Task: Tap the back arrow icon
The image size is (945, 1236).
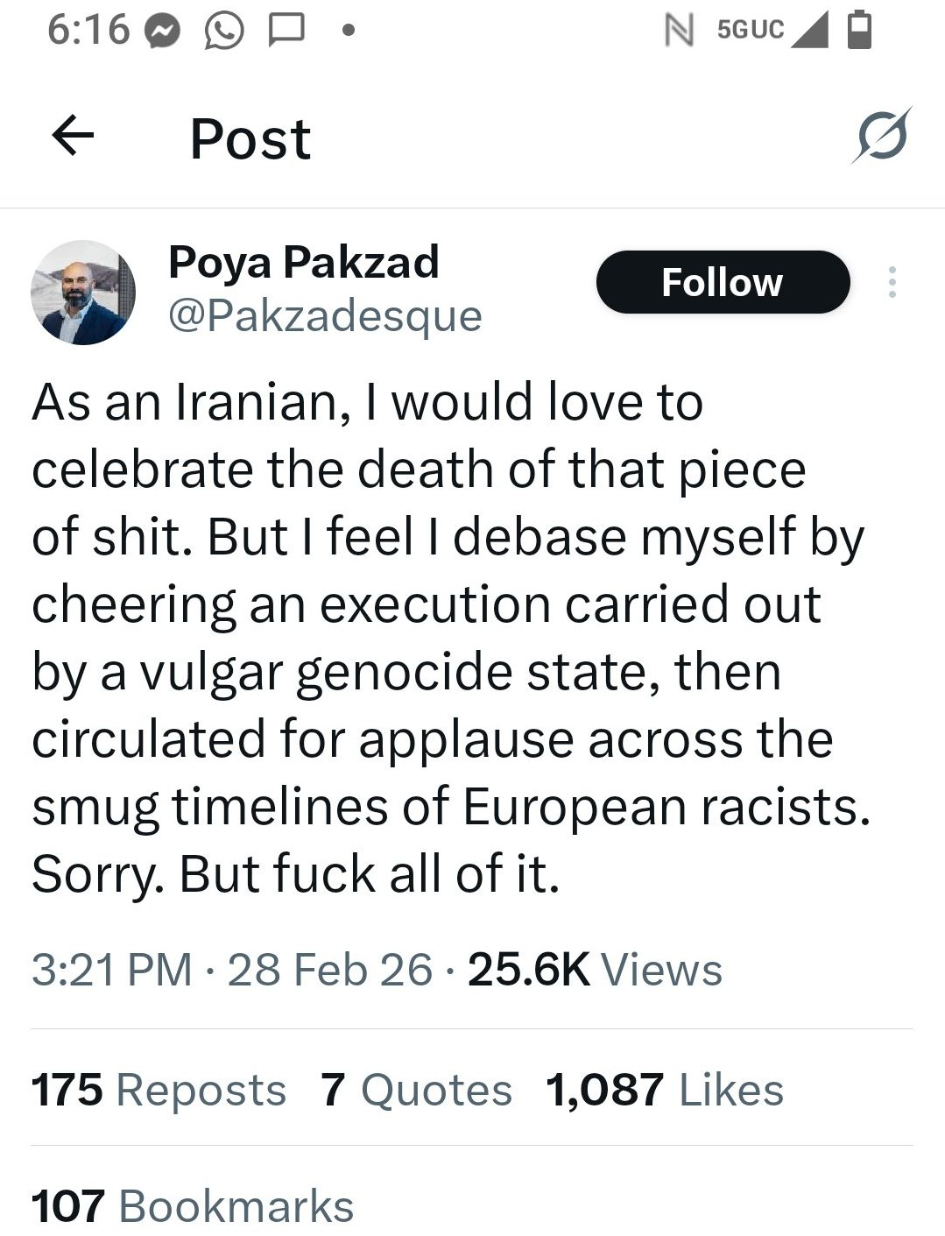Action: point(73,136)
